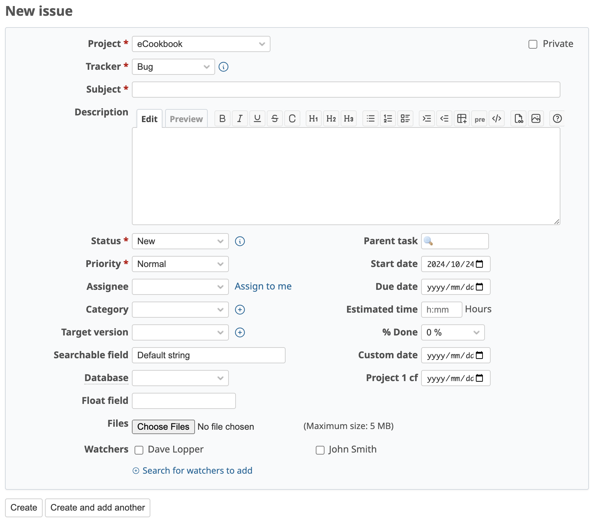598x527 pixels.
Task: Apply bold formatting in the description toolbar
Action: click(x=222, y=118)
